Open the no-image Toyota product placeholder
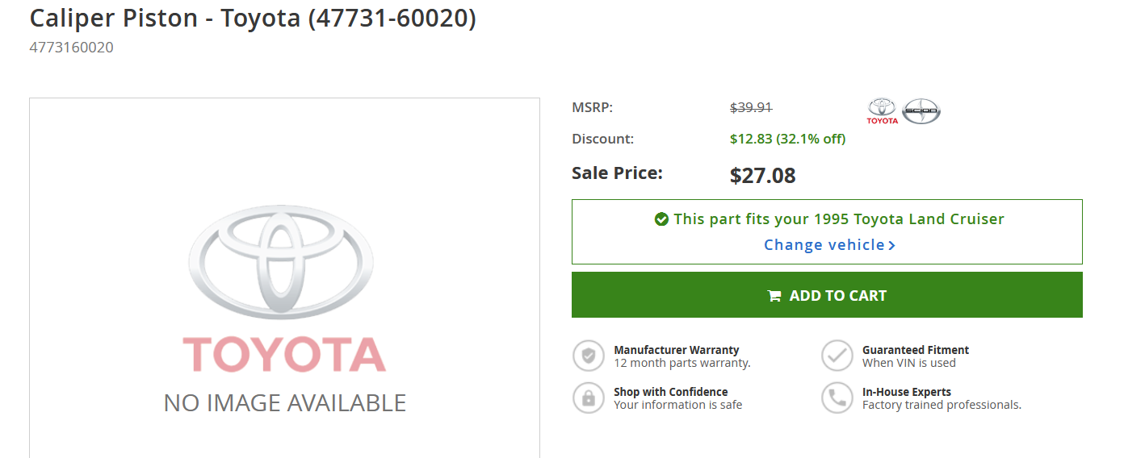The width and height of the screenshot is (1124, 458). coord(284,278)
